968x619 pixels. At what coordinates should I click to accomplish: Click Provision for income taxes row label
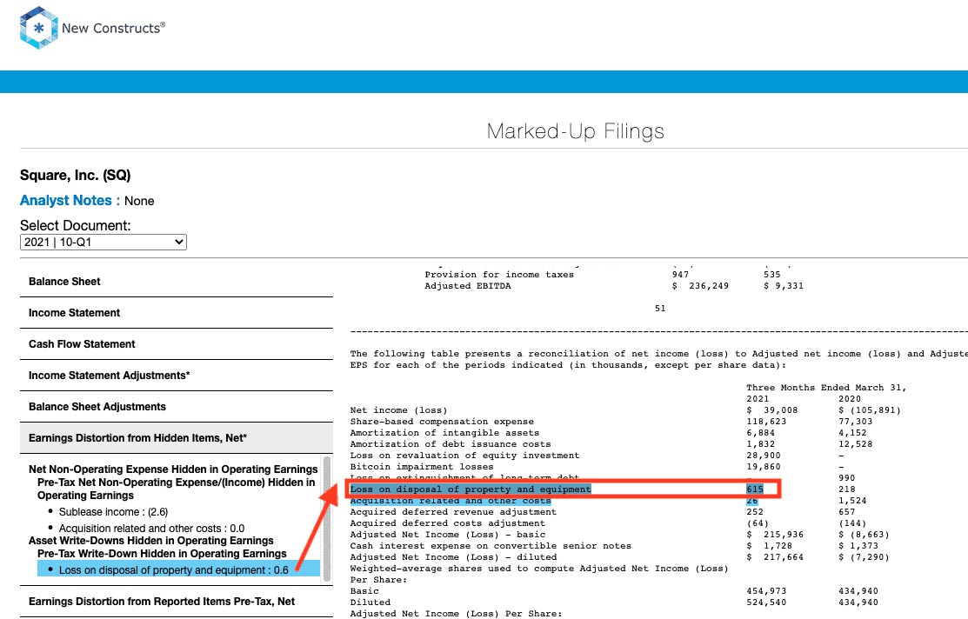point(499,275)
